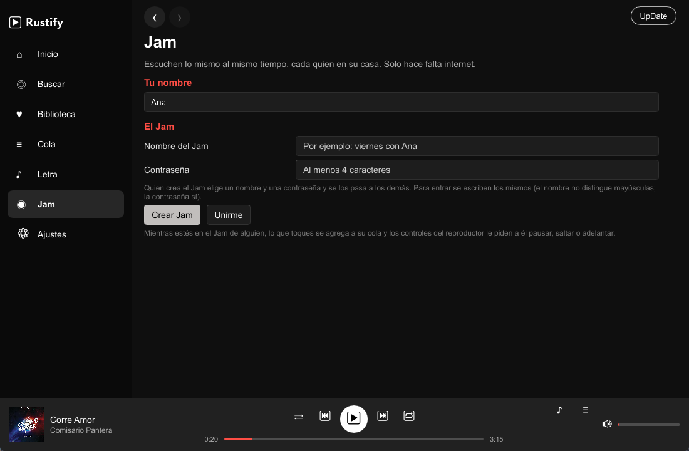The height and width of the screenshot is (451, 689).
Task: Open queue via player bar list icon
Action: click(x=585, y=410)
